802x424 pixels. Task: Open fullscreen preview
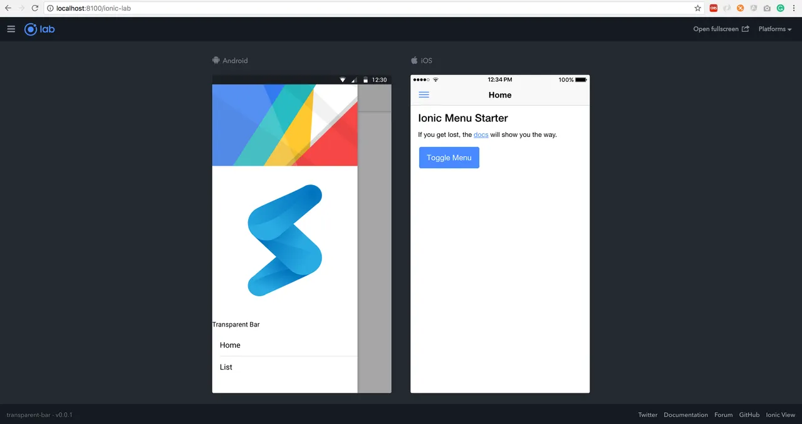pyautogui.click(x=721, y=29)
